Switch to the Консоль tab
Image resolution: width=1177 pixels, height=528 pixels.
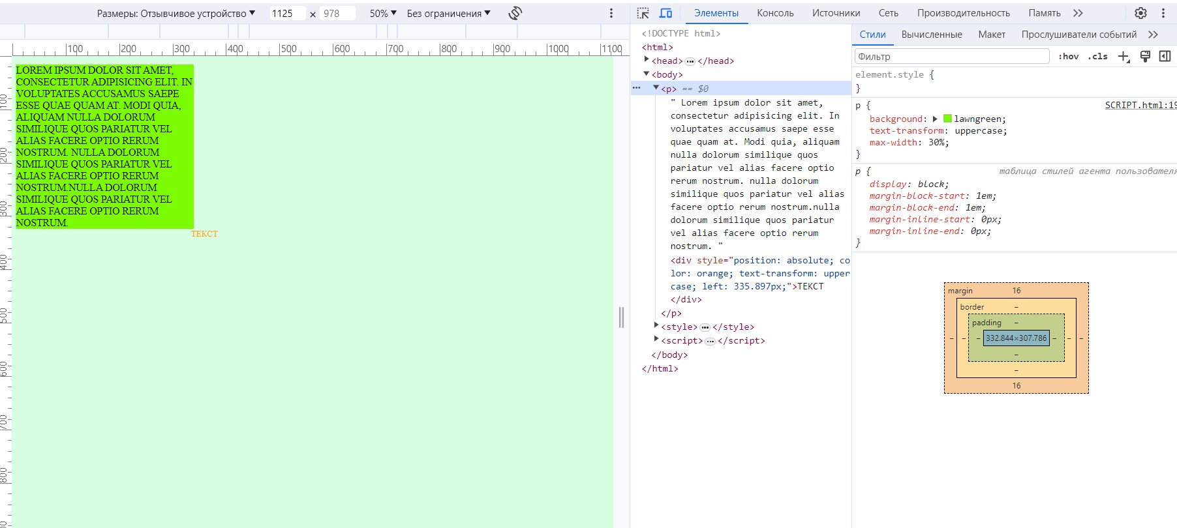(x=775, y=13)
